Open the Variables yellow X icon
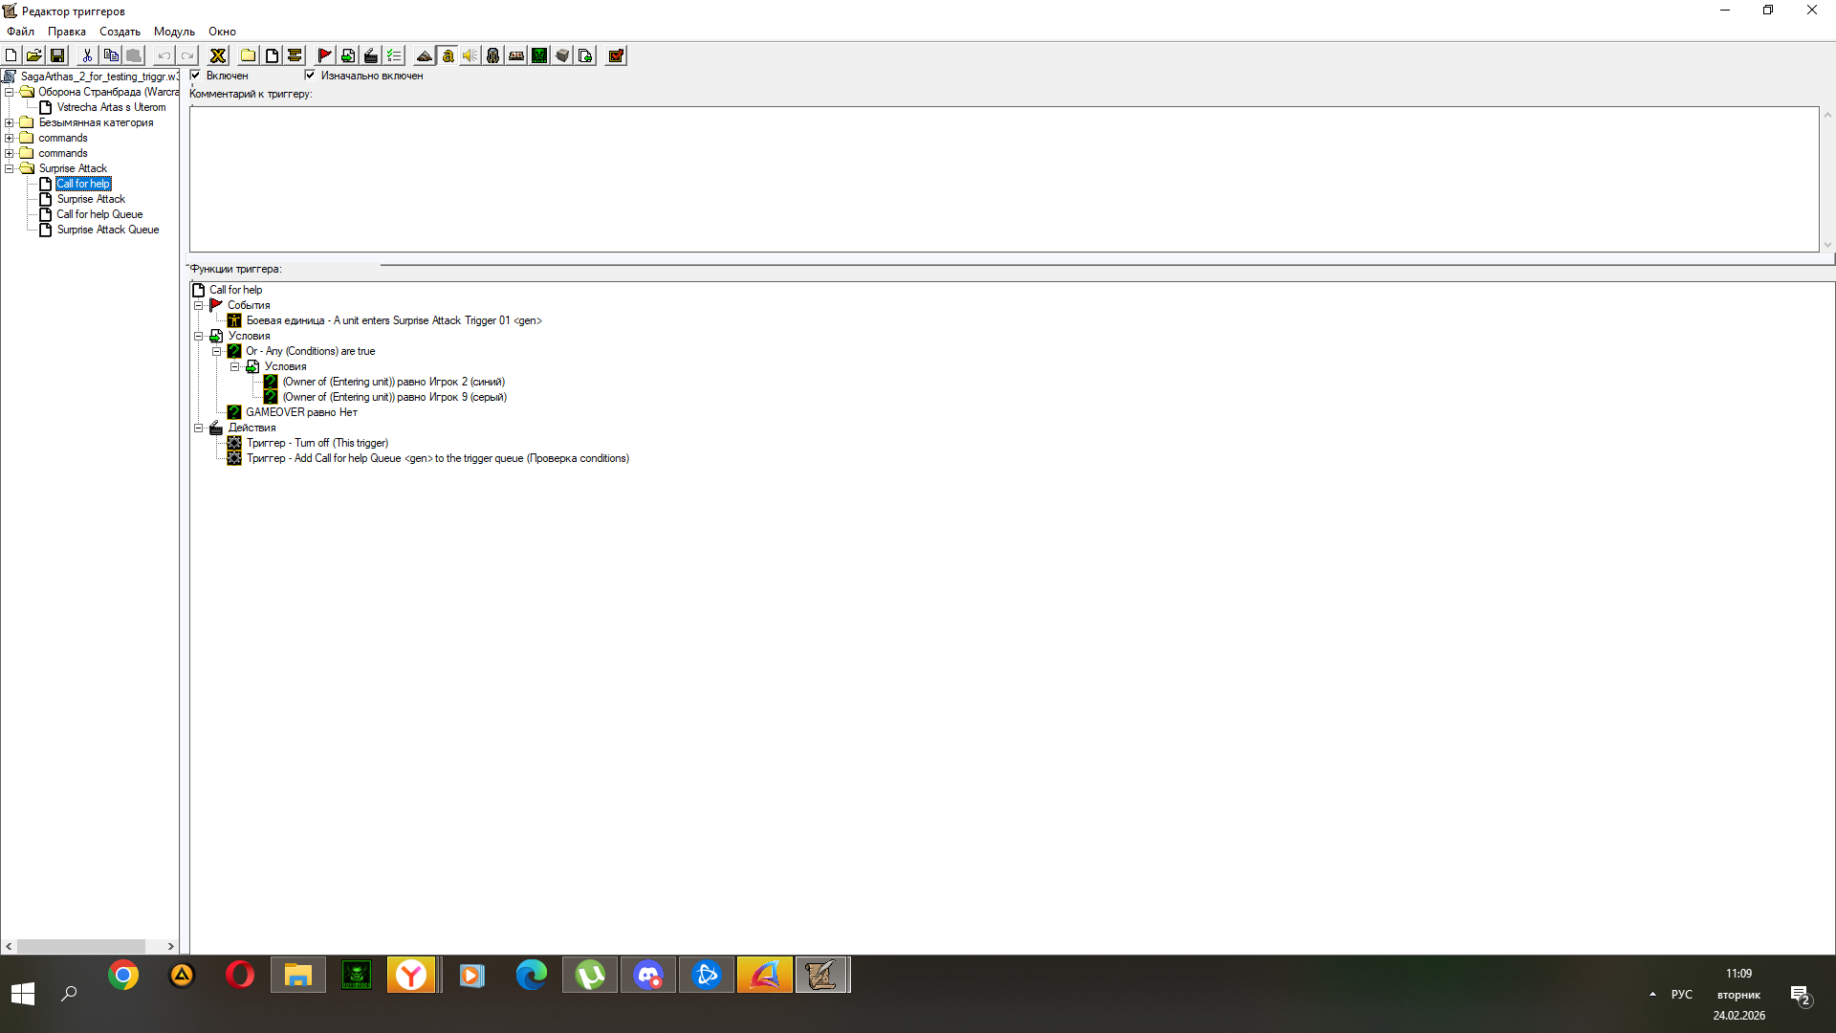This screenshot has height=1033, width=1836. coord(218,55)
